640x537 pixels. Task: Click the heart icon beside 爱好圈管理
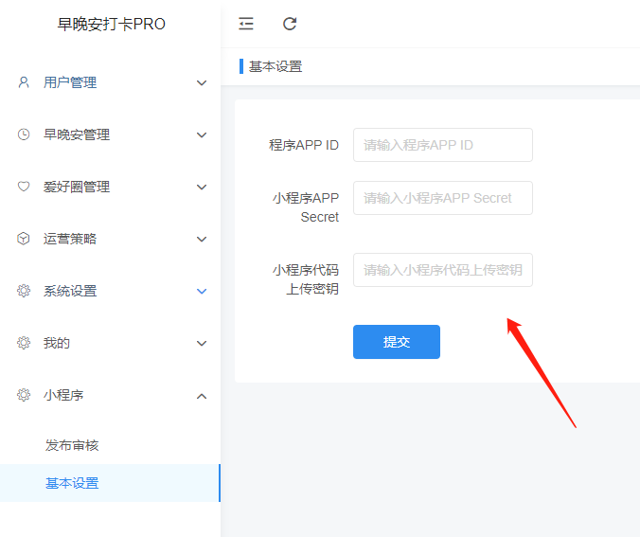[x=24, y=187]
